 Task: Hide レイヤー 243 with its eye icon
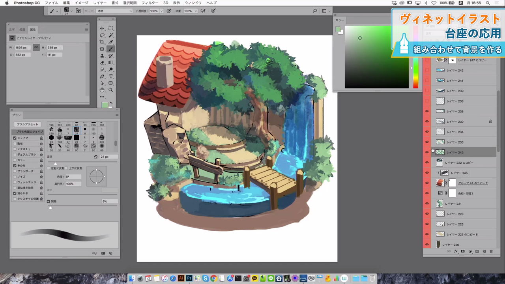click(x=427, y=152)
